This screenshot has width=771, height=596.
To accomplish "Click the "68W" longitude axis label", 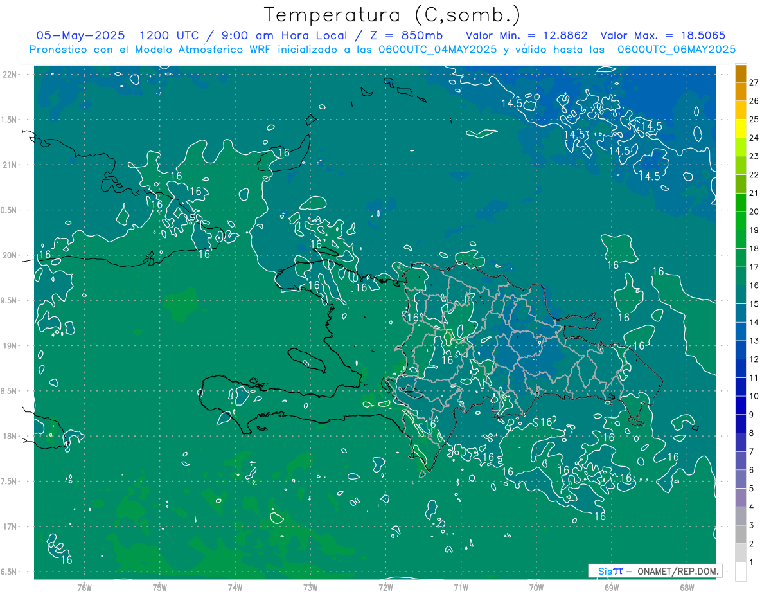I will 687,588.
